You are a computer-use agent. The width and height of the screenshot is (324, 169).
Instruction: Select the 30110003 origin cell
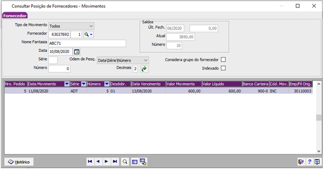tap(301, 91)
